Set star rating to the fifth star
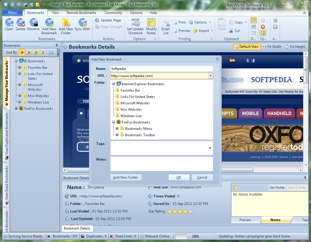This screenshot has width=311, height=242. 191,212
